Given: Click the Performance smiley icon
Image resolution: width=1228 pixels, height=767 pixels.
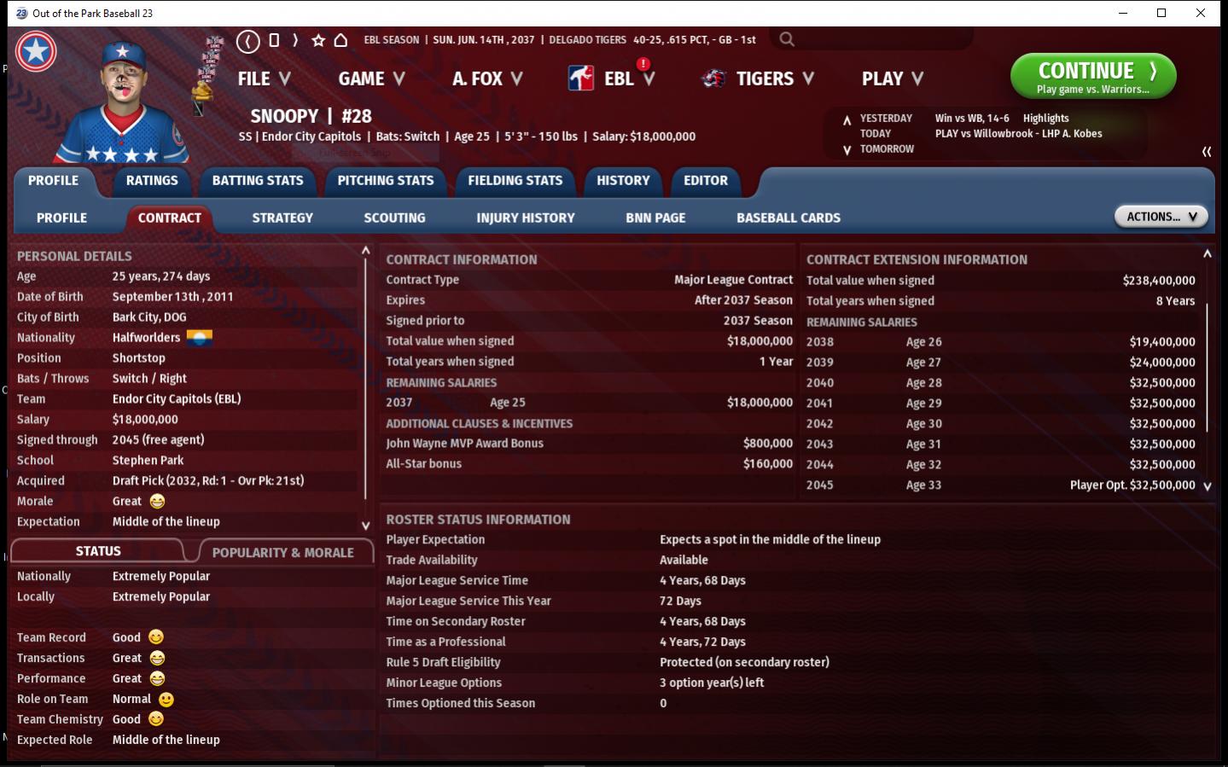Looking at the screenshot, I should pyautogui.click(x=157, y=678).
